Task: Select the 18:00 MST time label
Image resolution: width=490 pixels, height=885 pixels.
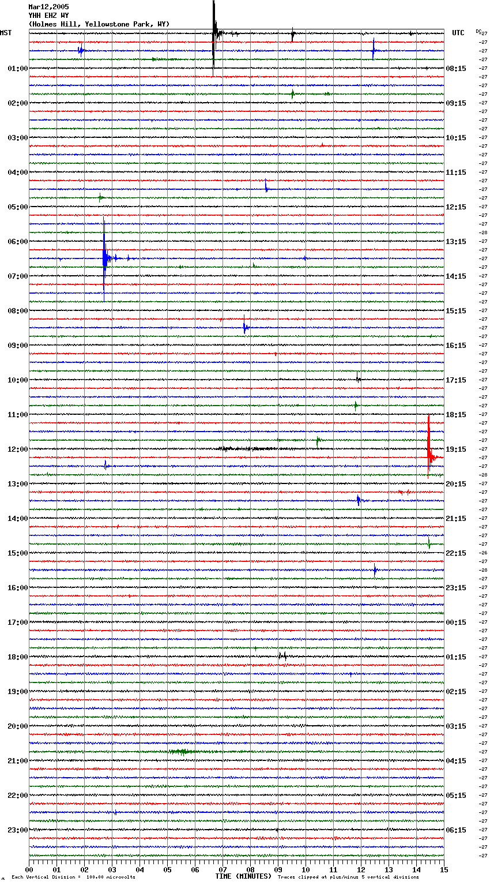Action: [17, 657]
